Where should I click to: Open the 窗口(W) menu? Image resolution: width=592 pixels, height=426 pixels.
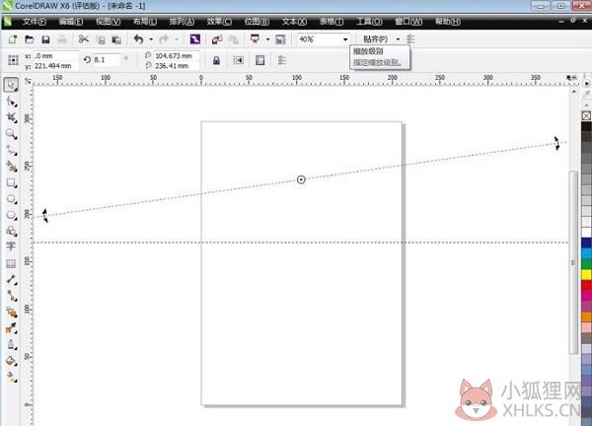point(408,22)
